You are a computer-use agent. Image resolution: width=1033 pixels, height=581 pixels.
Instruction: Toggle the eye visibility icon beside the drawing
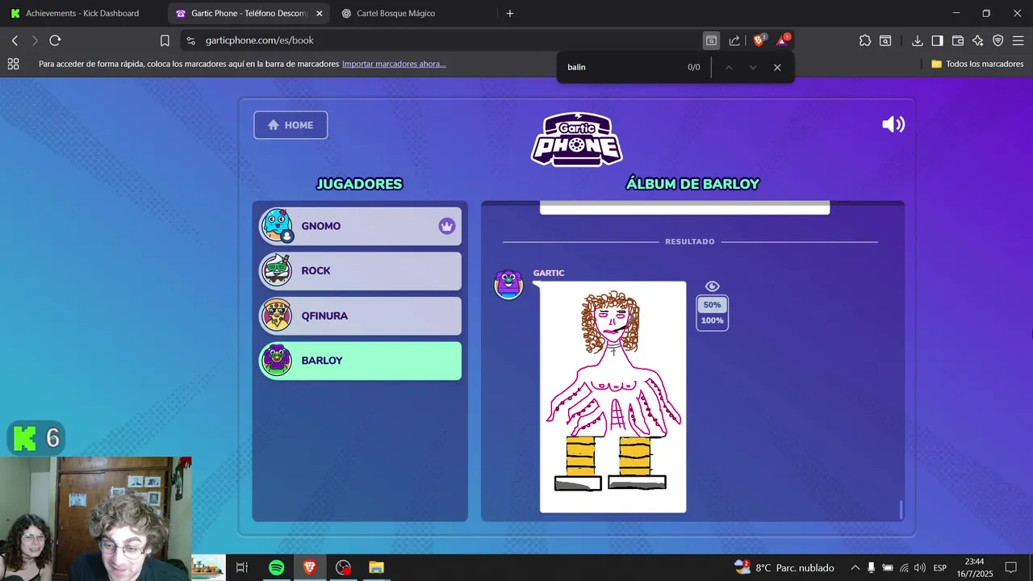[712, 286]
